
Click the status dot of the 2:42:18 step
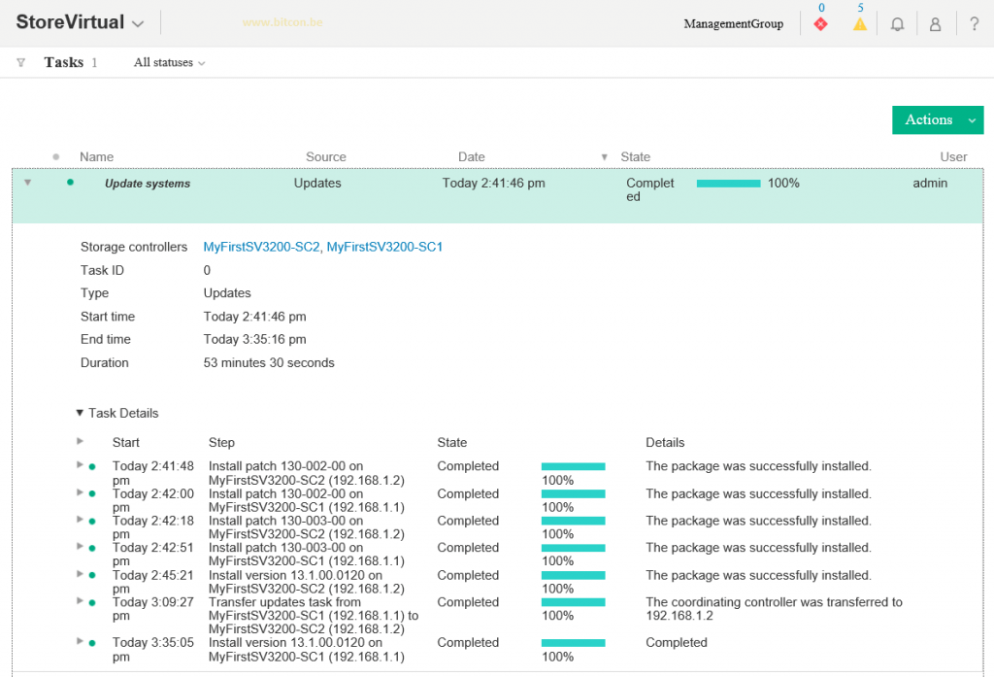click(92, 521)
